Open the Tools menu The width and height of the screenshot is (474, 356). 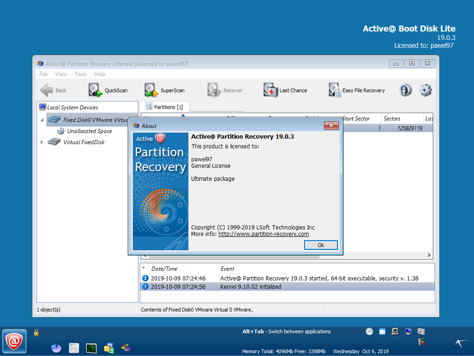81,74
